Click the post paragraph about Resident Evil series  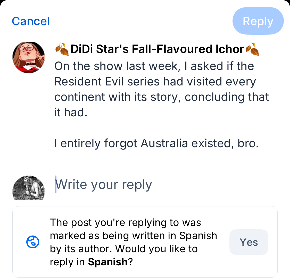pos(161,89)
